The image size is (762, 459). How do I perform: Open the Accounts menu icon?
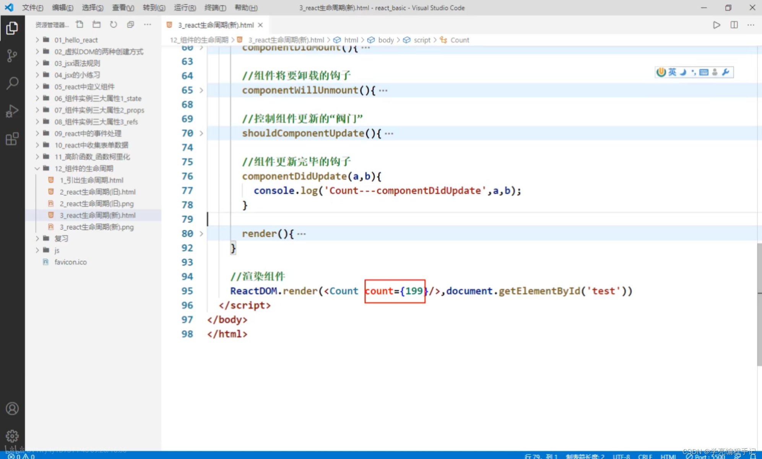tap(12, 409)
